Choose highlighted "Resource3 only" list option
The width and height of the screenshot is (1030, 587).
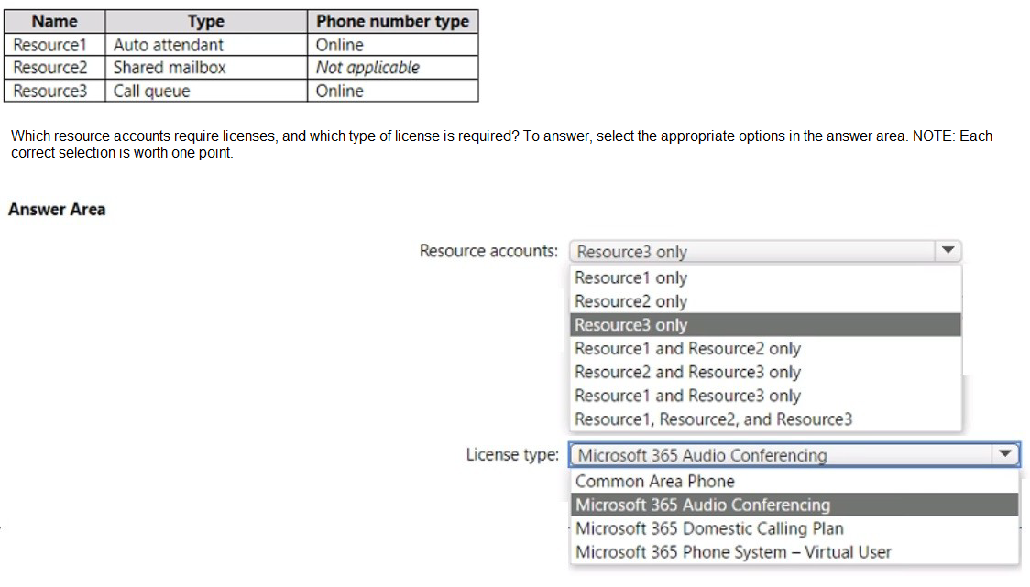630,325
